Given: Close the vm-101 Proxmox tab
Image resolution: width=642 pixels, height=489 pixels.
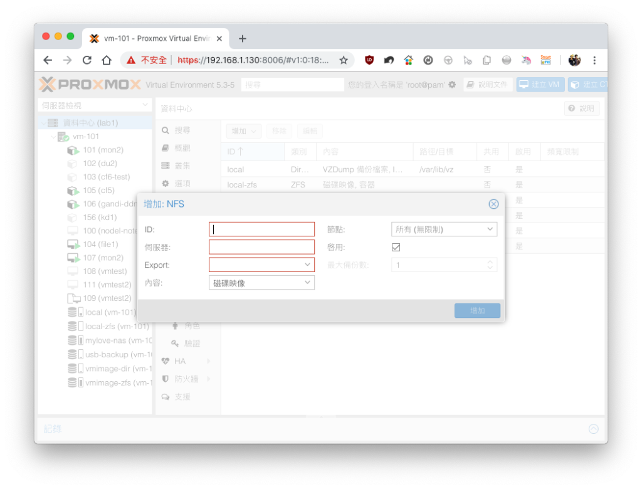Looking at the screenshot, I should click(x=219, y=38).
